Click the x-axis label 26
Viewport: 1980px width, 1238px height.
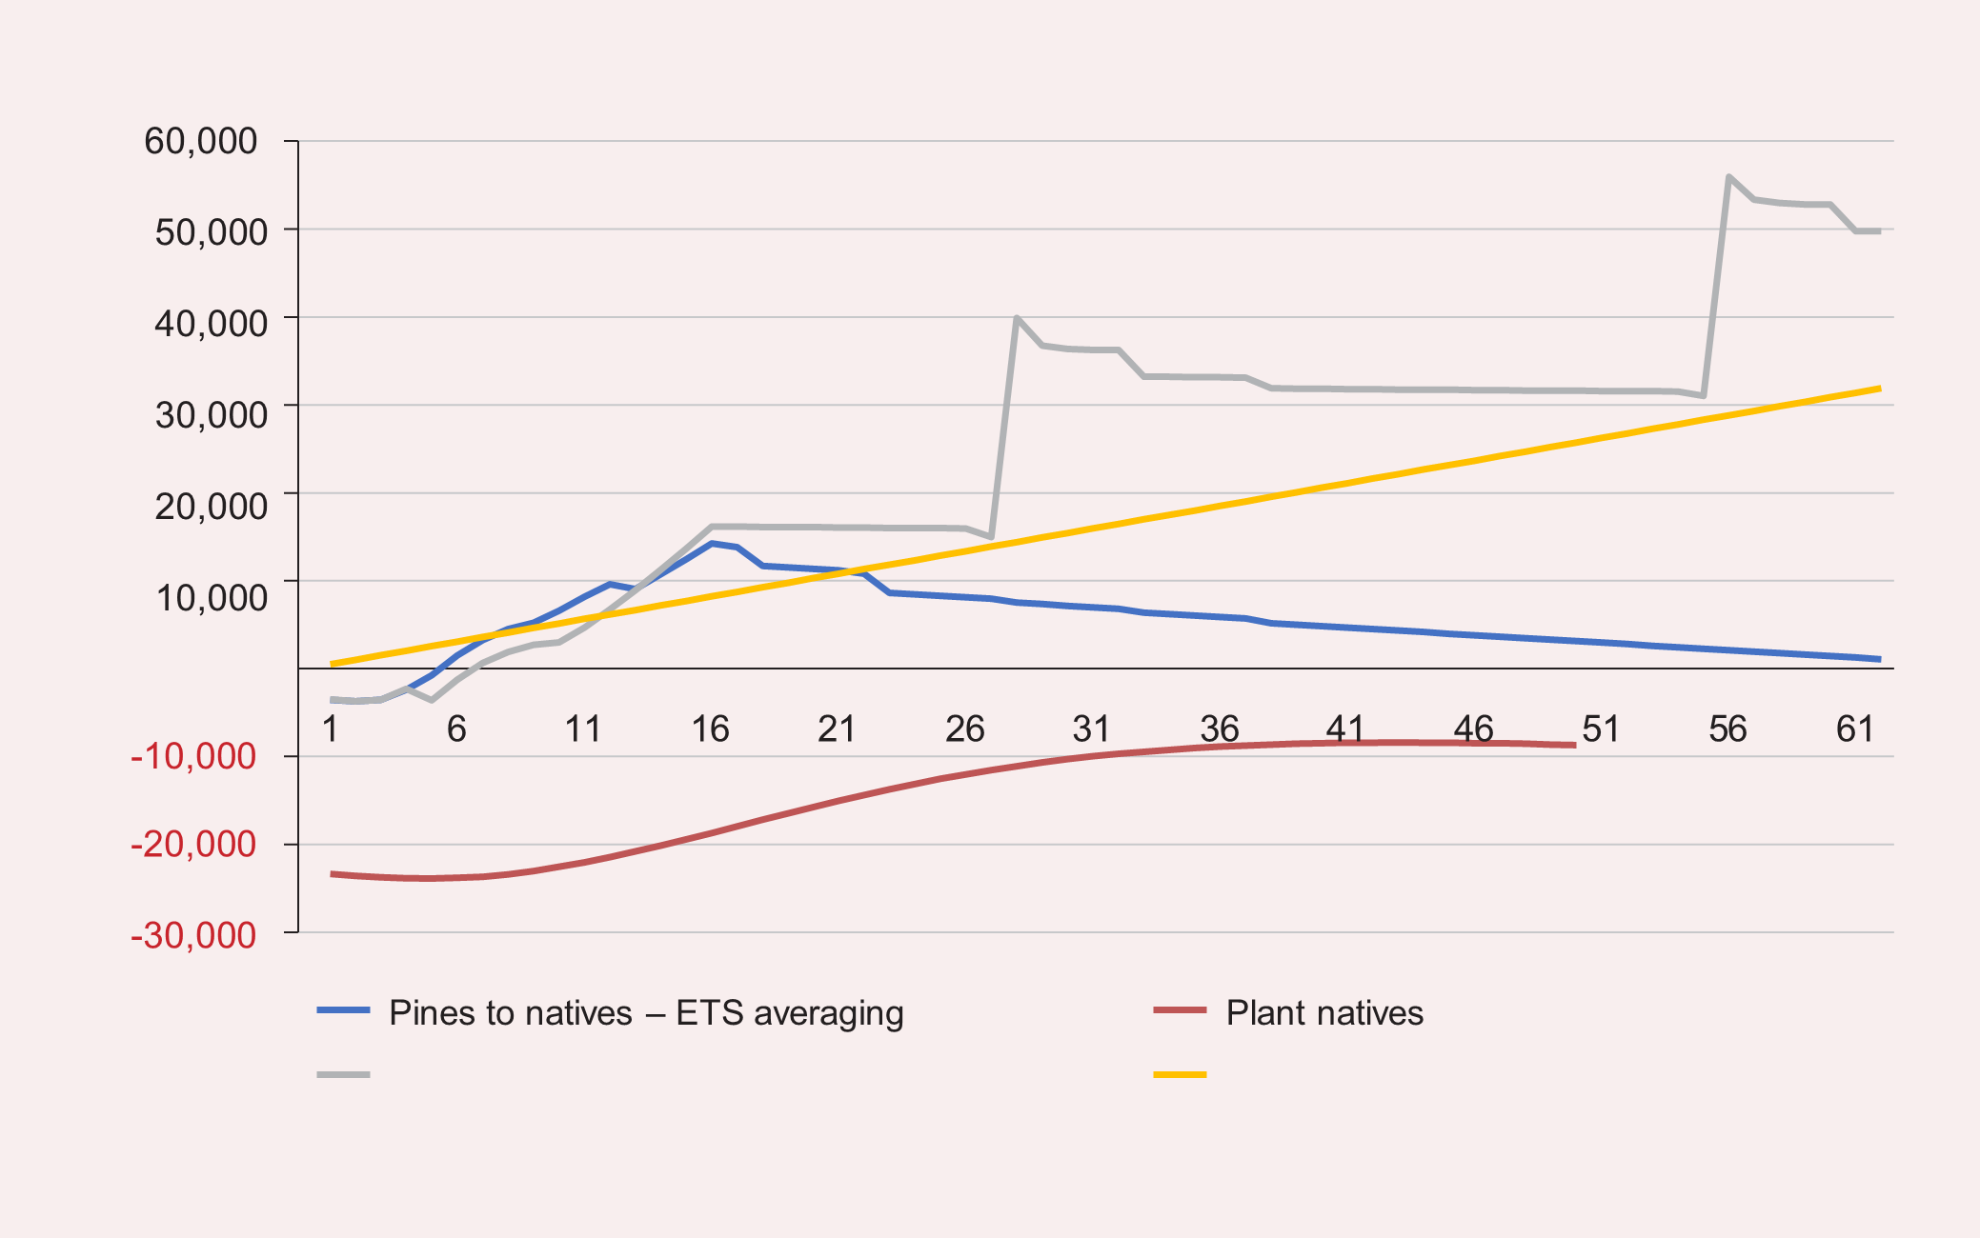(964, 729)
